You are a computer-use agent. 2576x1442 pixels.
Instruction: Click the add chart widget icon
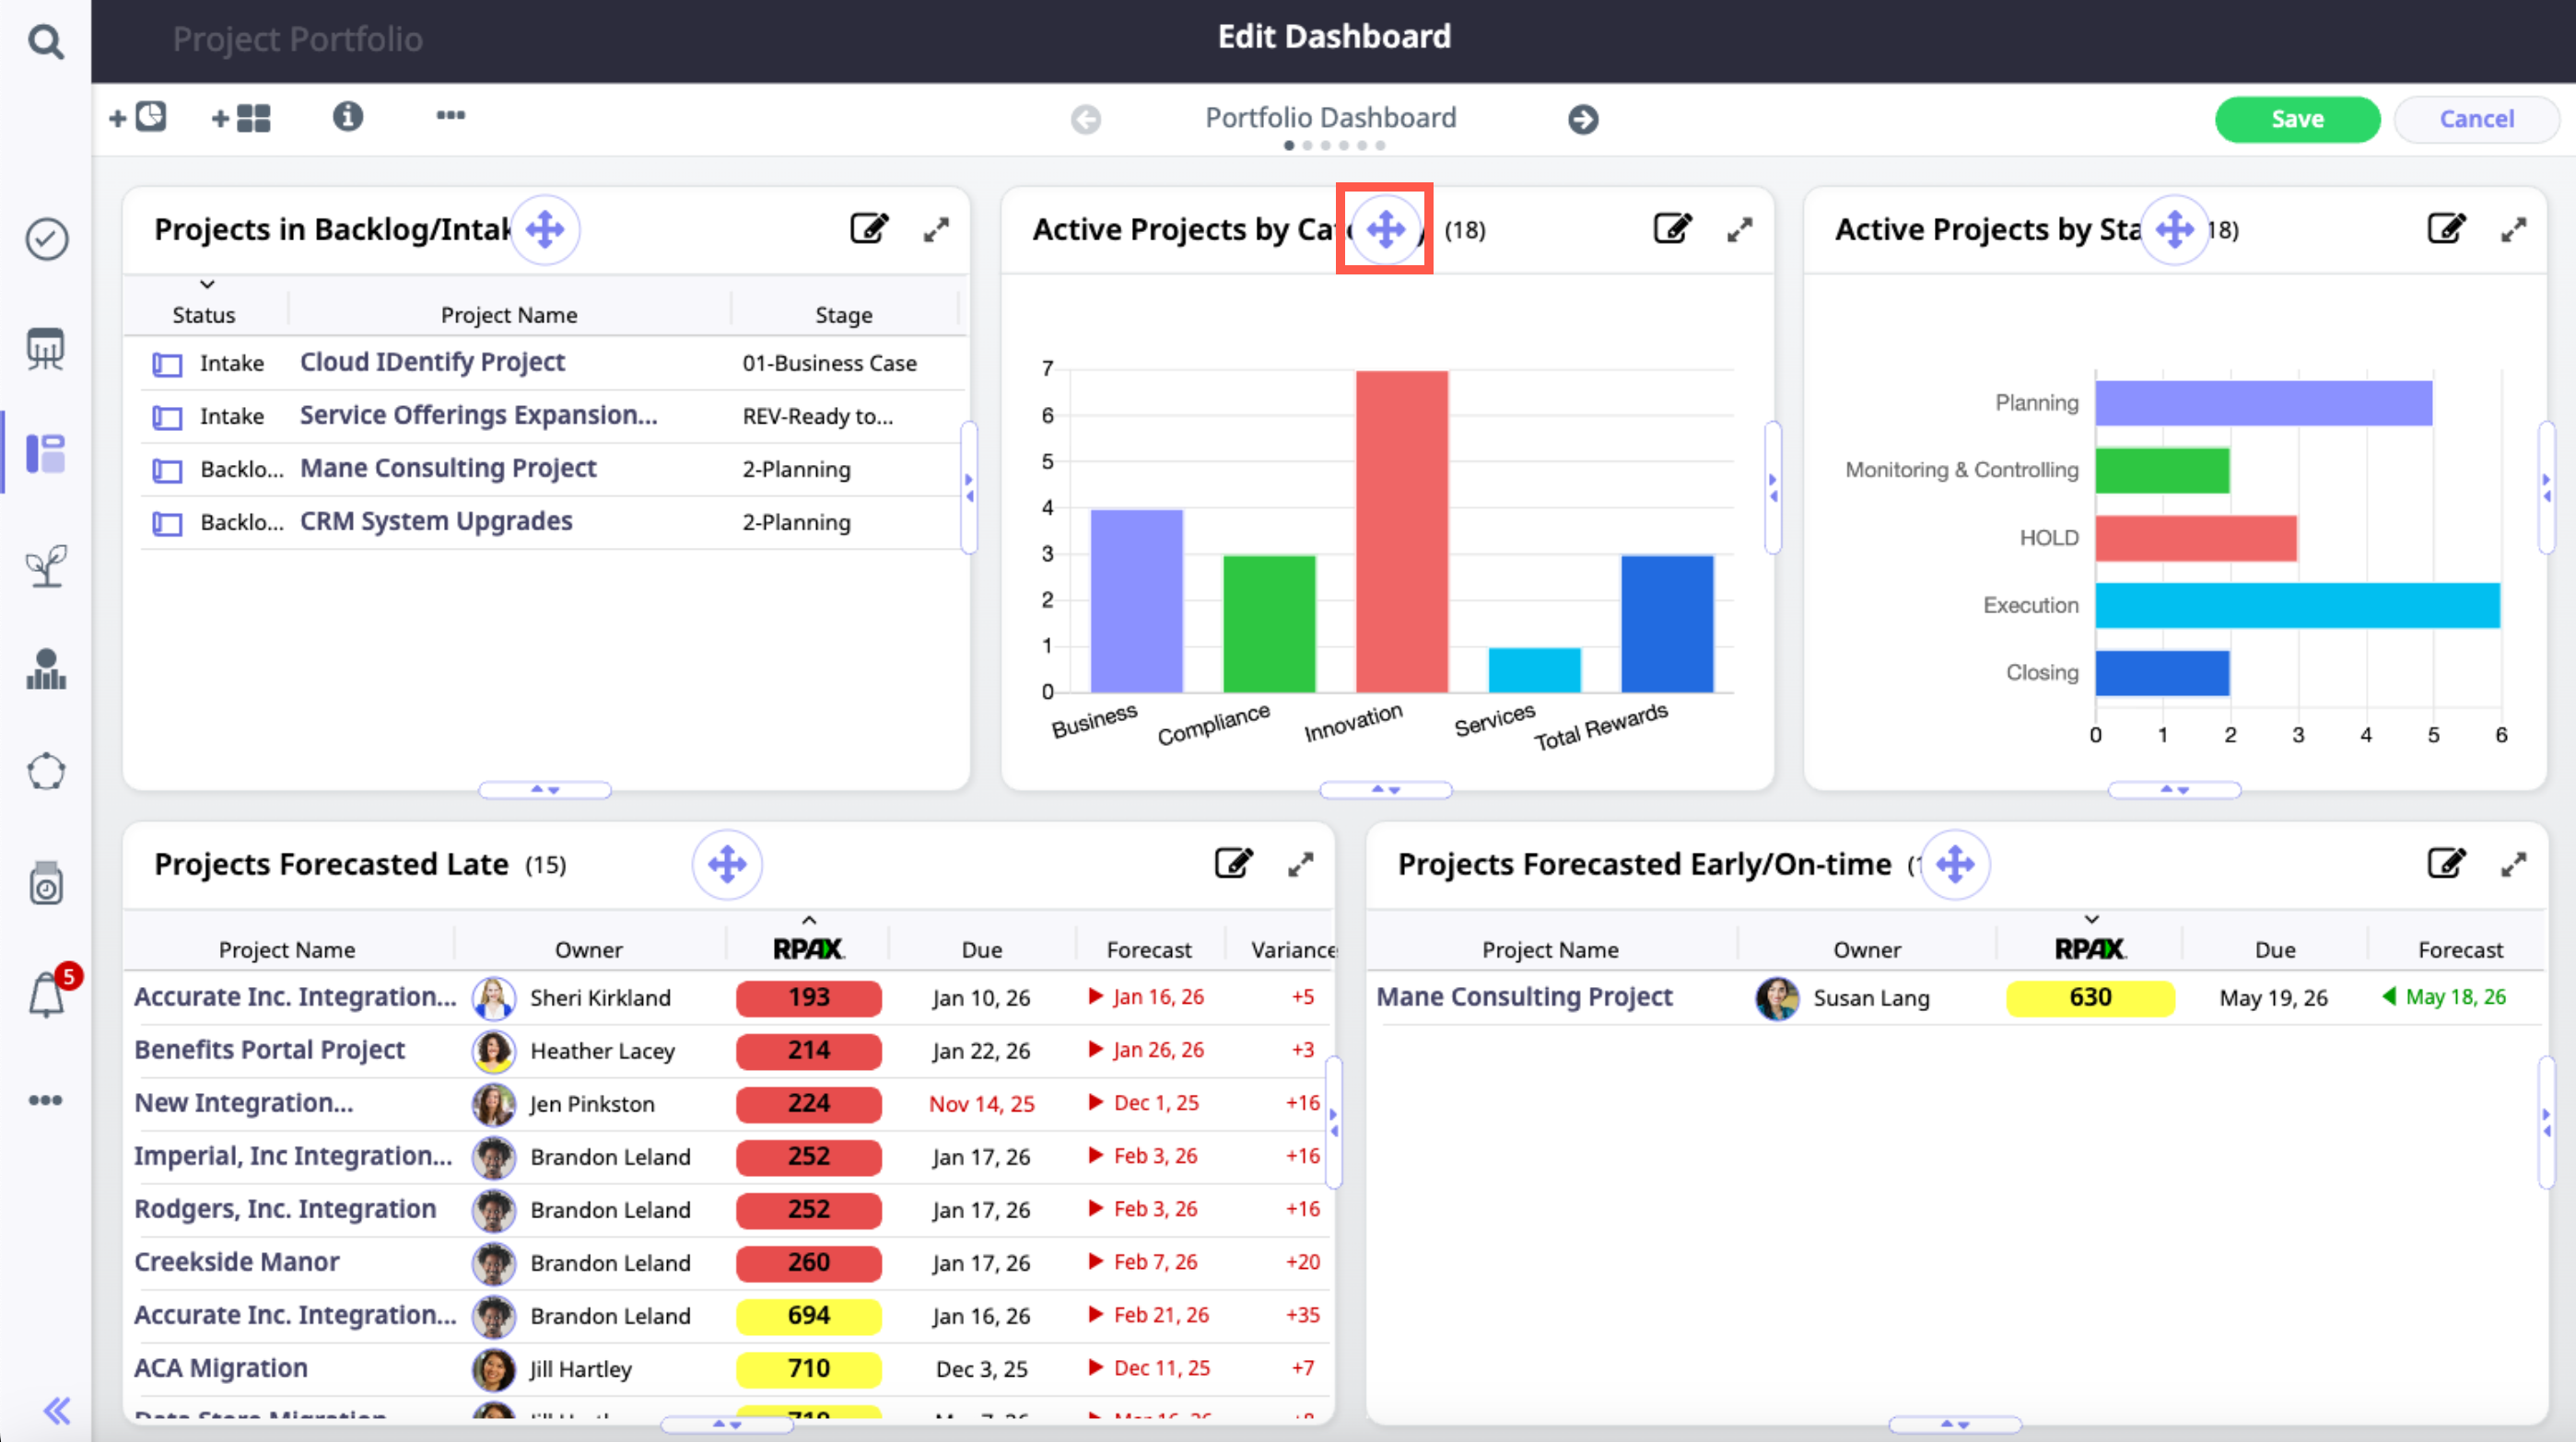(138, 118)
